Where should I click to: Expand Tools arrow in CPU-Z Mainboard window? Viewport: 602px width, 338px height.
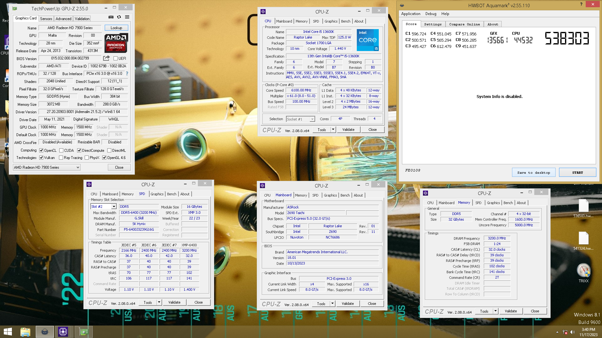pos(332,304)
